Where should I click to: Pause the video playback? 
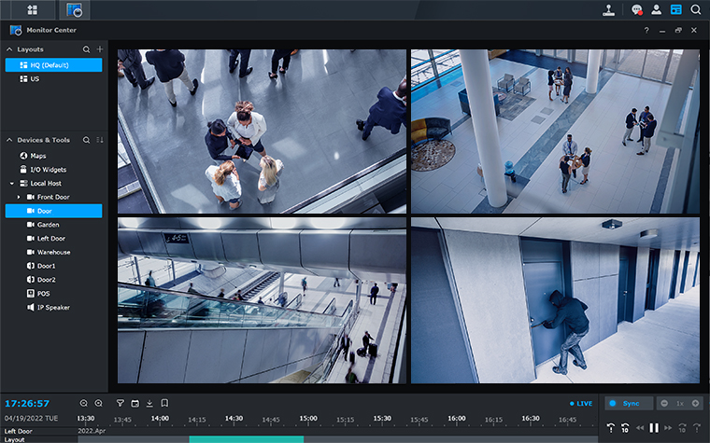654,427
